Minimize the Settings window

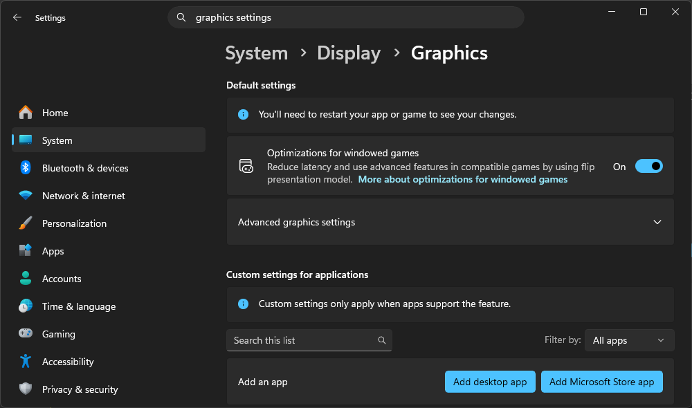pos(612,12)
